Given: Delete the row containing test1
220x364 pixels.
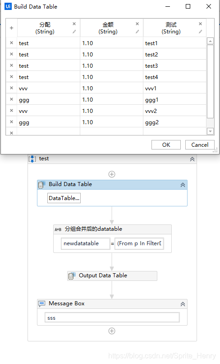Looking at the screenshot, I should pos(11,43).
